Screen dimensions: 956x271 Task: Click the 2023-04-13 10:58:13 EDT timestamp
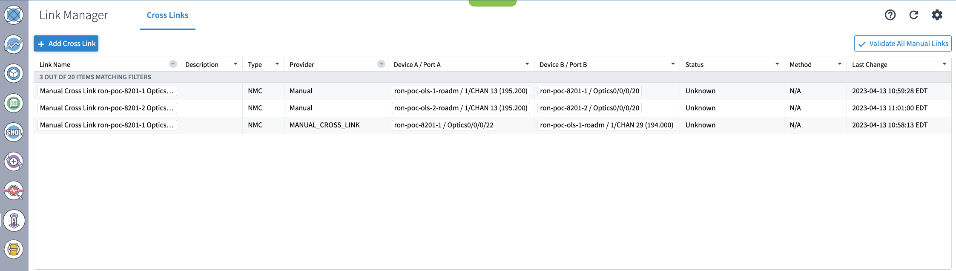890,125
